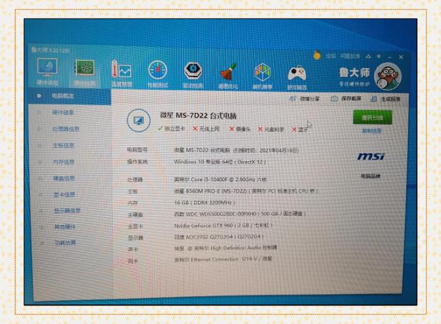Open the 问题反馈 feedback link

click(x=350, y=56)
